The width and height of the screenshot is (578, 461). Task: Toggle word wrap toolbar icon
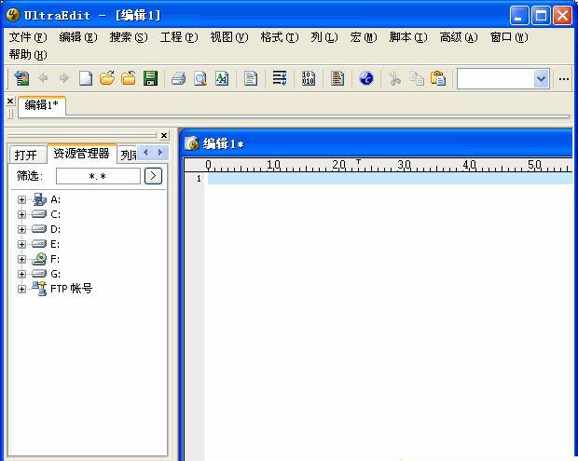[x=280, y=79]
